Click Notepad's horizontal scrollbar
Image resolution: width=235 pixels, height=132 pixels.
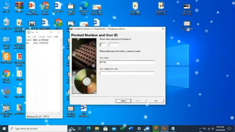click(x=43, y=113)
